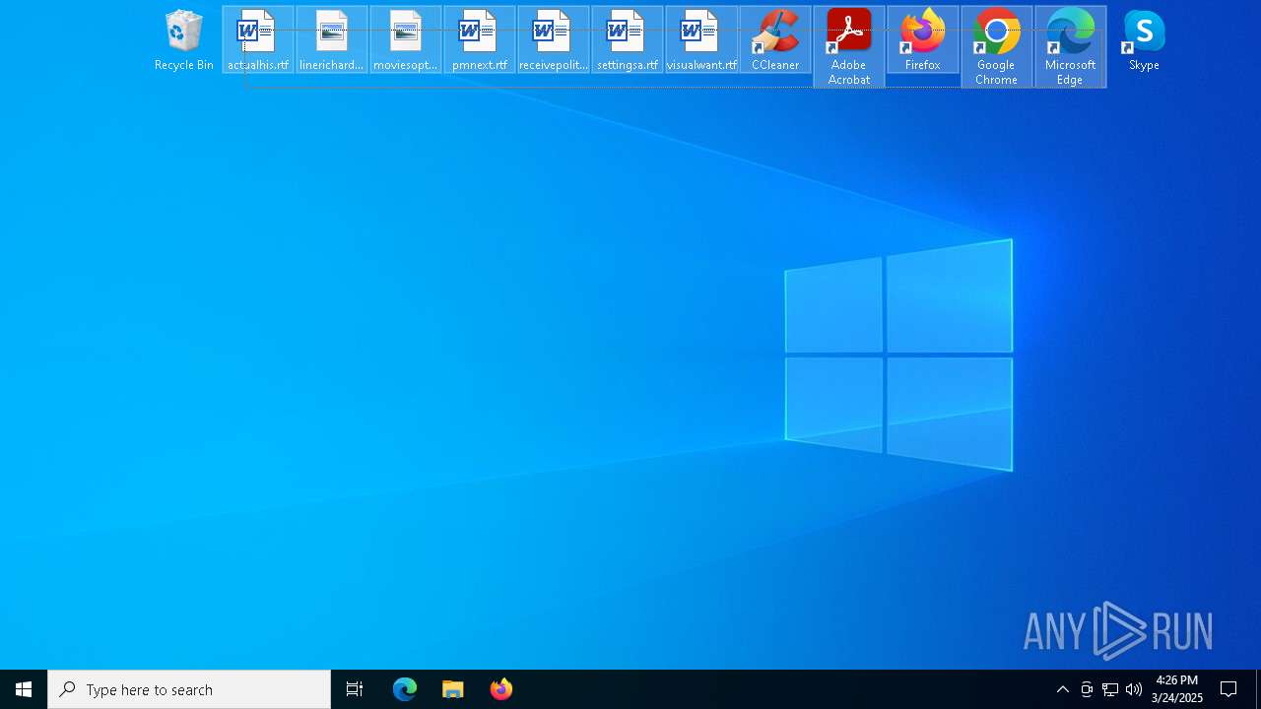This screenshot has height=709, width=1261.
Task: Open the clock showing 4:26 PM
Action: (x=1177, y=689)
